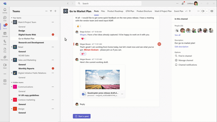Collapse the Retail team
Screen dimensions: 217x122
(x=12, y=47)
